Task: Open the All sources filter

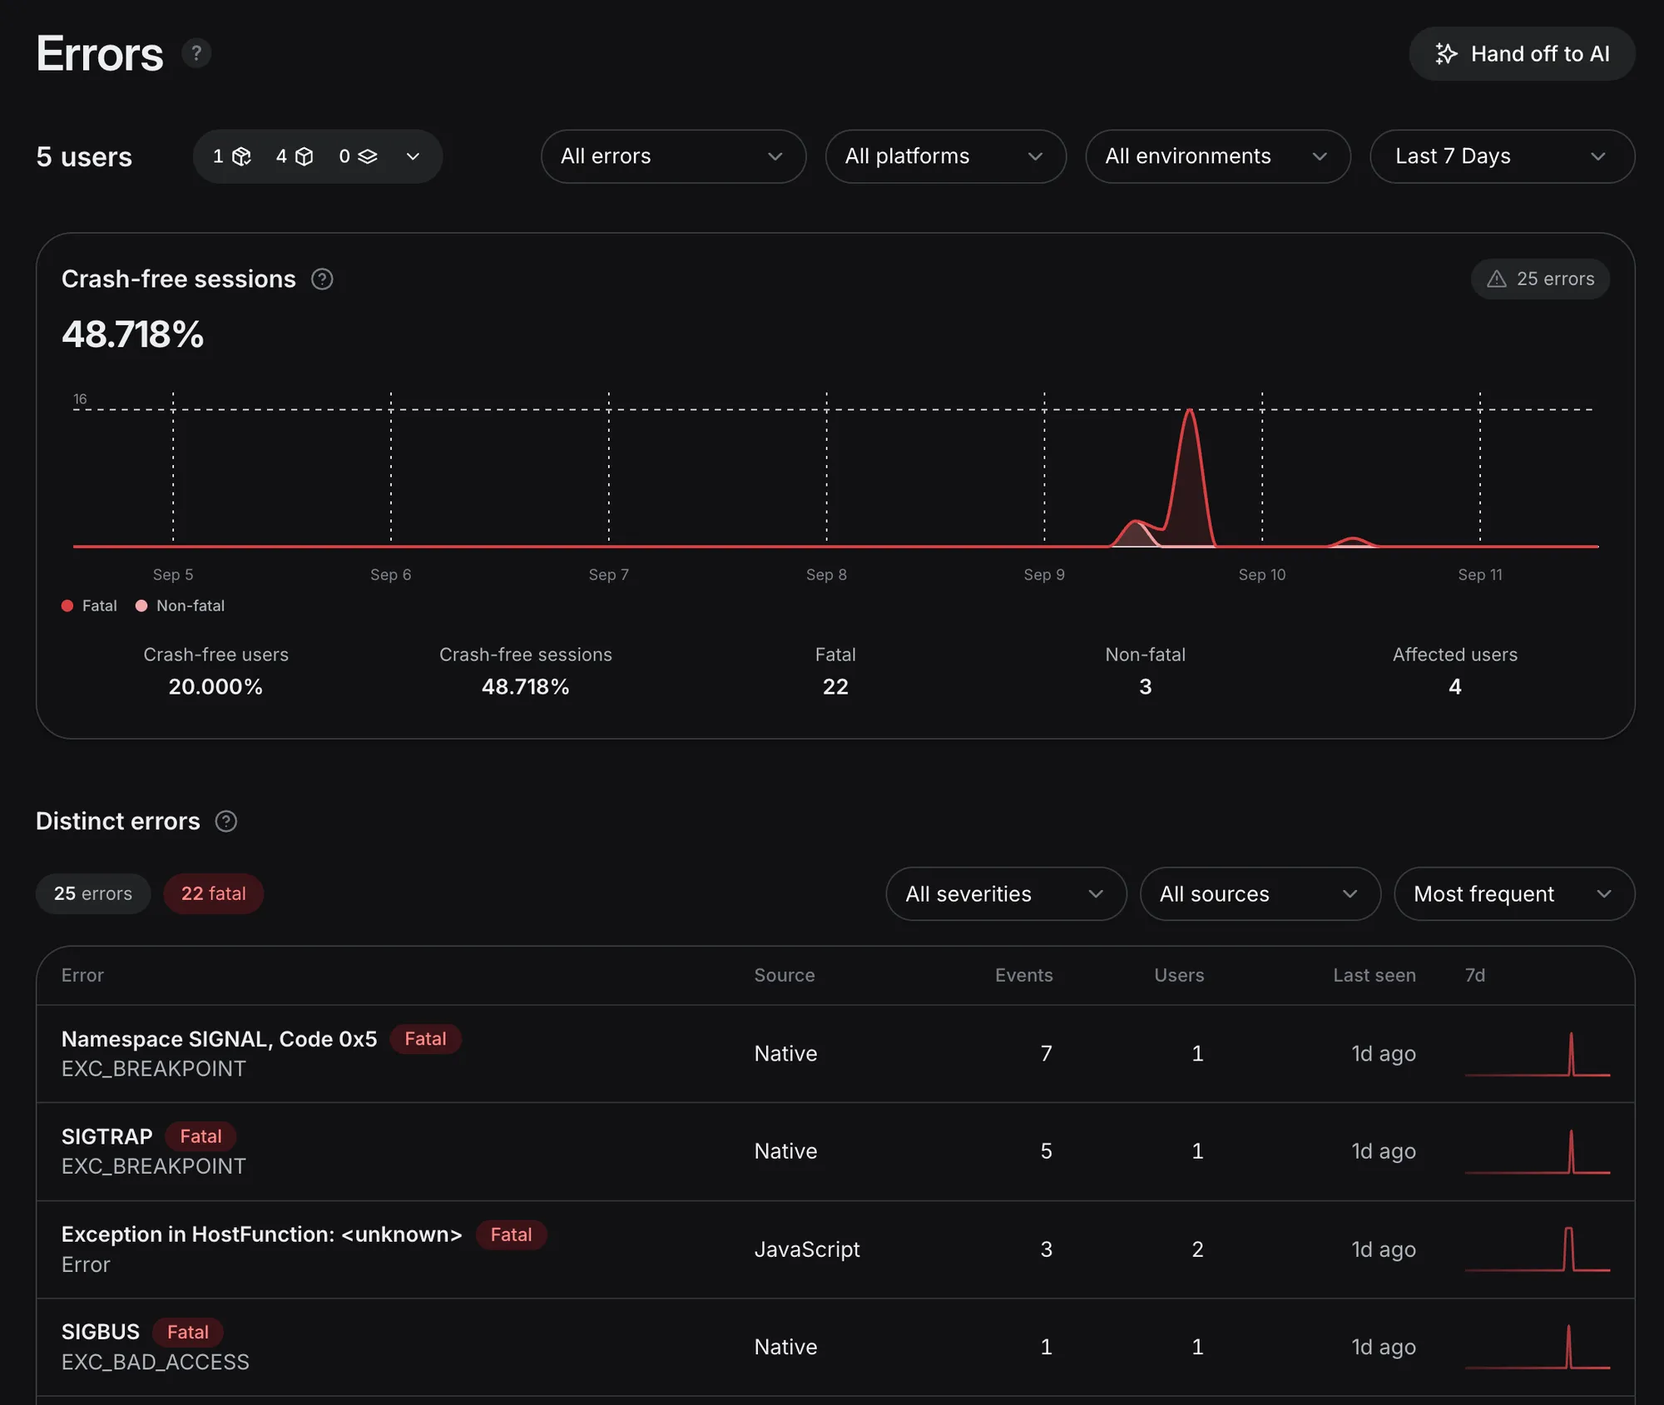Action: (1260, 894)
